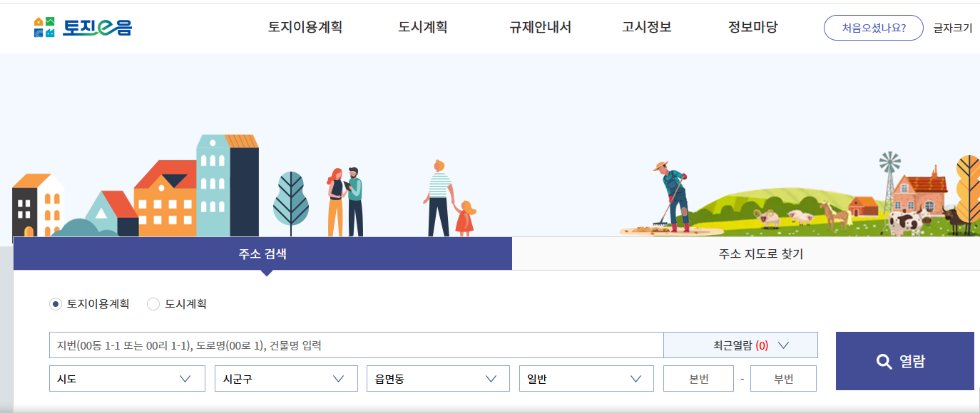This screenshot has width=980, height=413.
Task: Select the 토지이용계획 radio button
Action: [56, 304]
